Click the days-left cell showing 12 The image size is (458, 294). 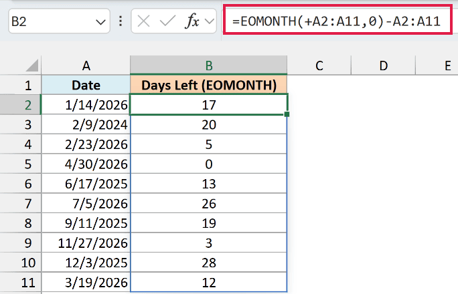(208, 283)
